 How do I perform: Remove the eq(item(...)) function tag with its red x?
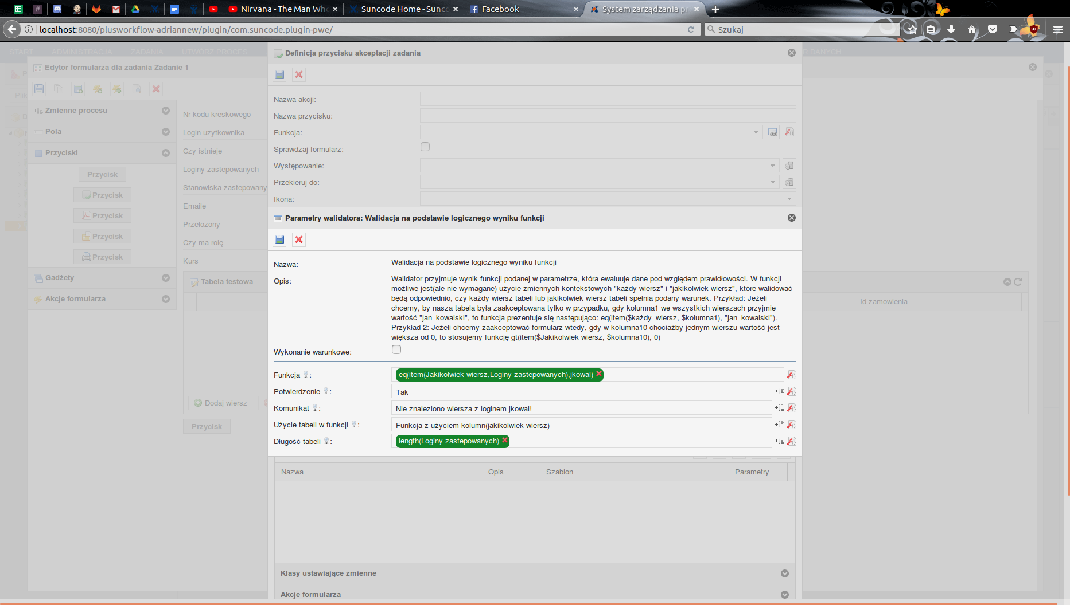(599, 374)
